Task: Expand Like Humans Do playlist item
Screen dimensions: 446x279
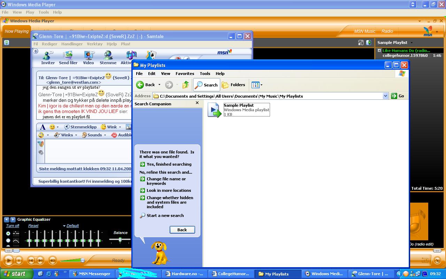Action: click(x=379, y=51)
